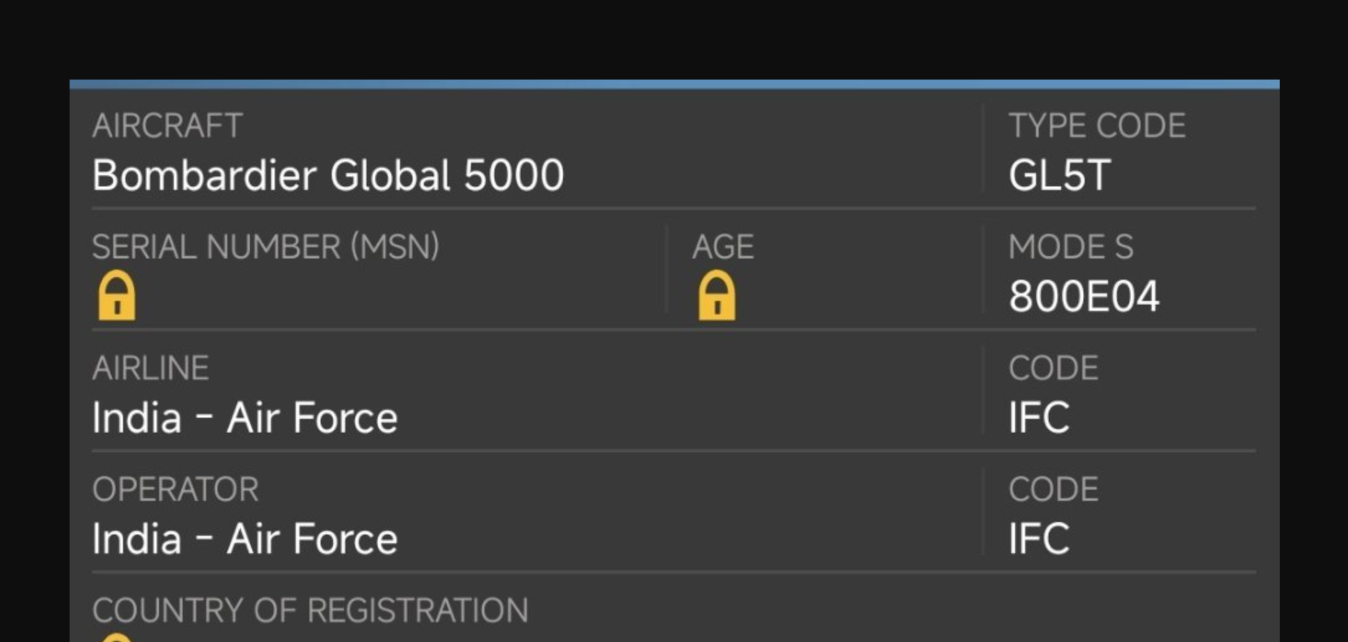Open the India - Air Force operator entry

coord(245,539)
